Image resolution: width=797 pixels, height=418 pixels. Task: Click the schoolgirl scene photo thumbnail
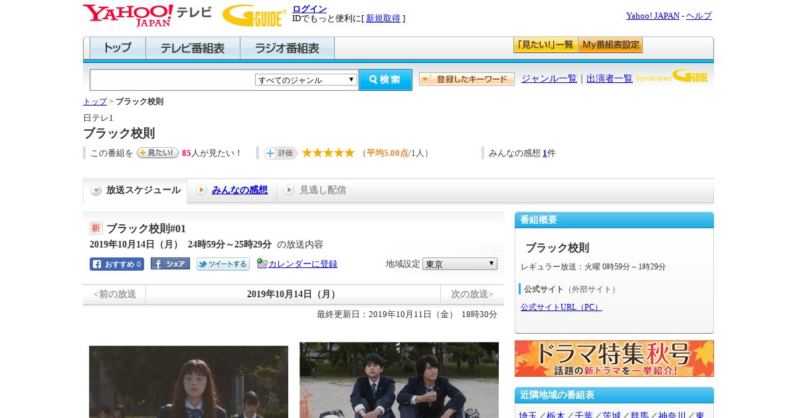click(x=189, y=382)
